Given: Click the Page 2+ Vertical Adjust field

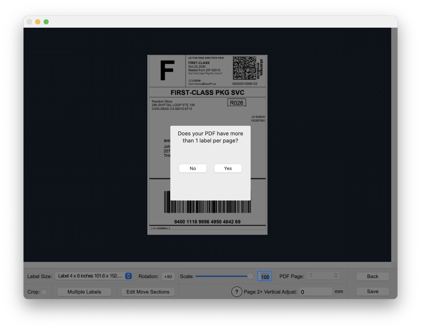Looking at the screenshot, I should pos(316,292).
